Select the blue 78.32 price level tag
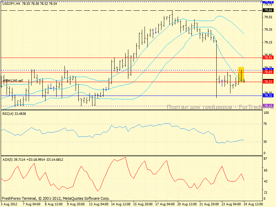The height and width of the screenshot is (207, 276). point(268,95)
